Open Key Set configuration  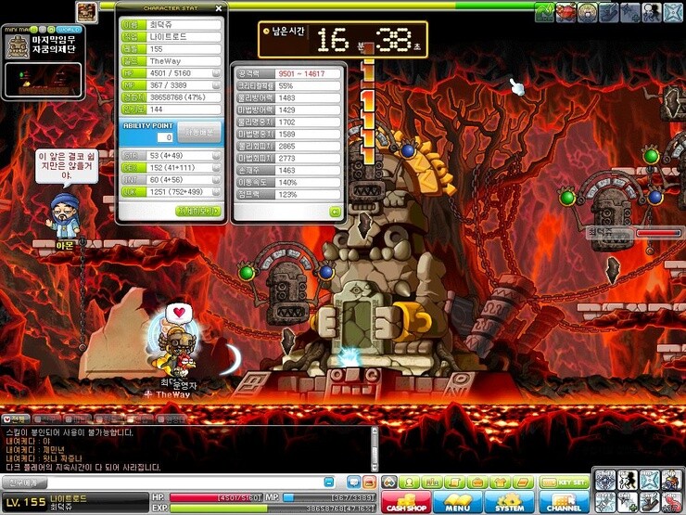click(564, 483)
